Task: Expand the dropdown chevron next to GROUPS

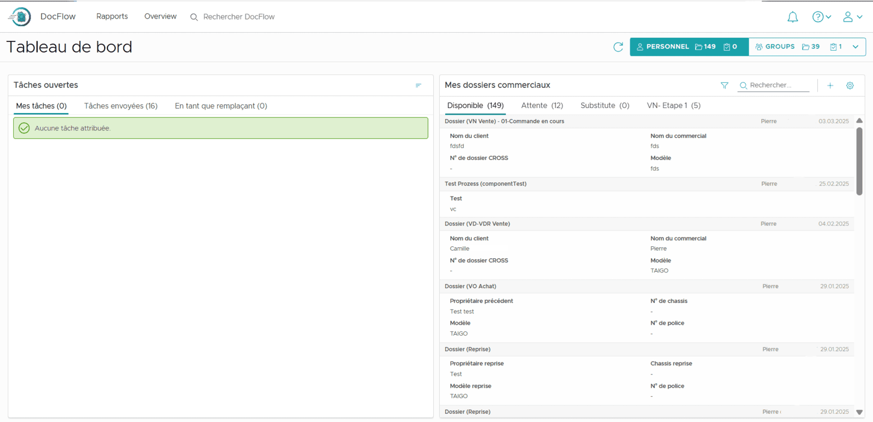Action: tap(855, 47)
